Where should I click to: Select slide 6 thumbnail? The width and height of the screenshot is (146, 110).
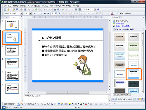coord(12,89)
